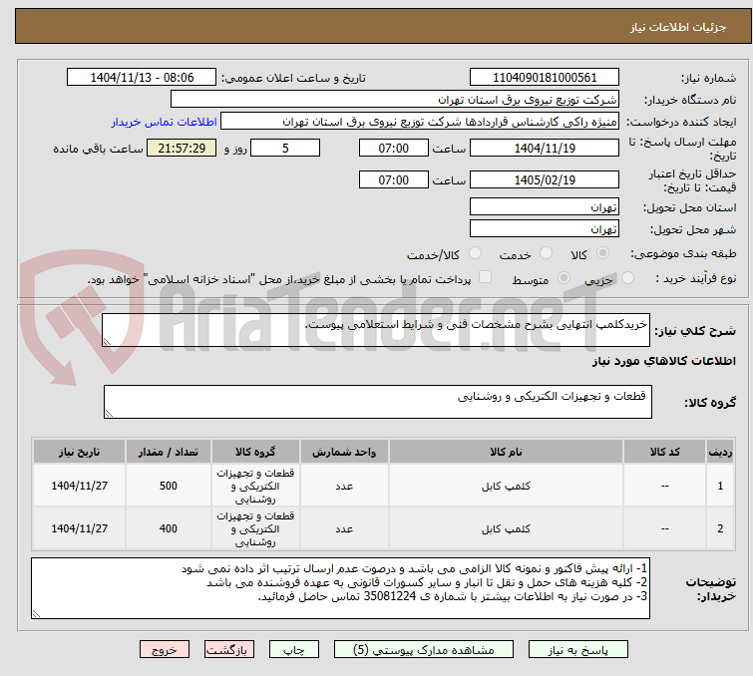Image resolution: width=753 pixels, height=676 pixels.
Task: Click the توضیحات خریدار notes text area
Action: pos(340,588)
